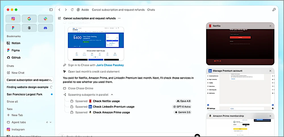This screenshot has height=137, width=284.
Task: Click the GPT-6 Astra model badge
Action: pos(182,107)
